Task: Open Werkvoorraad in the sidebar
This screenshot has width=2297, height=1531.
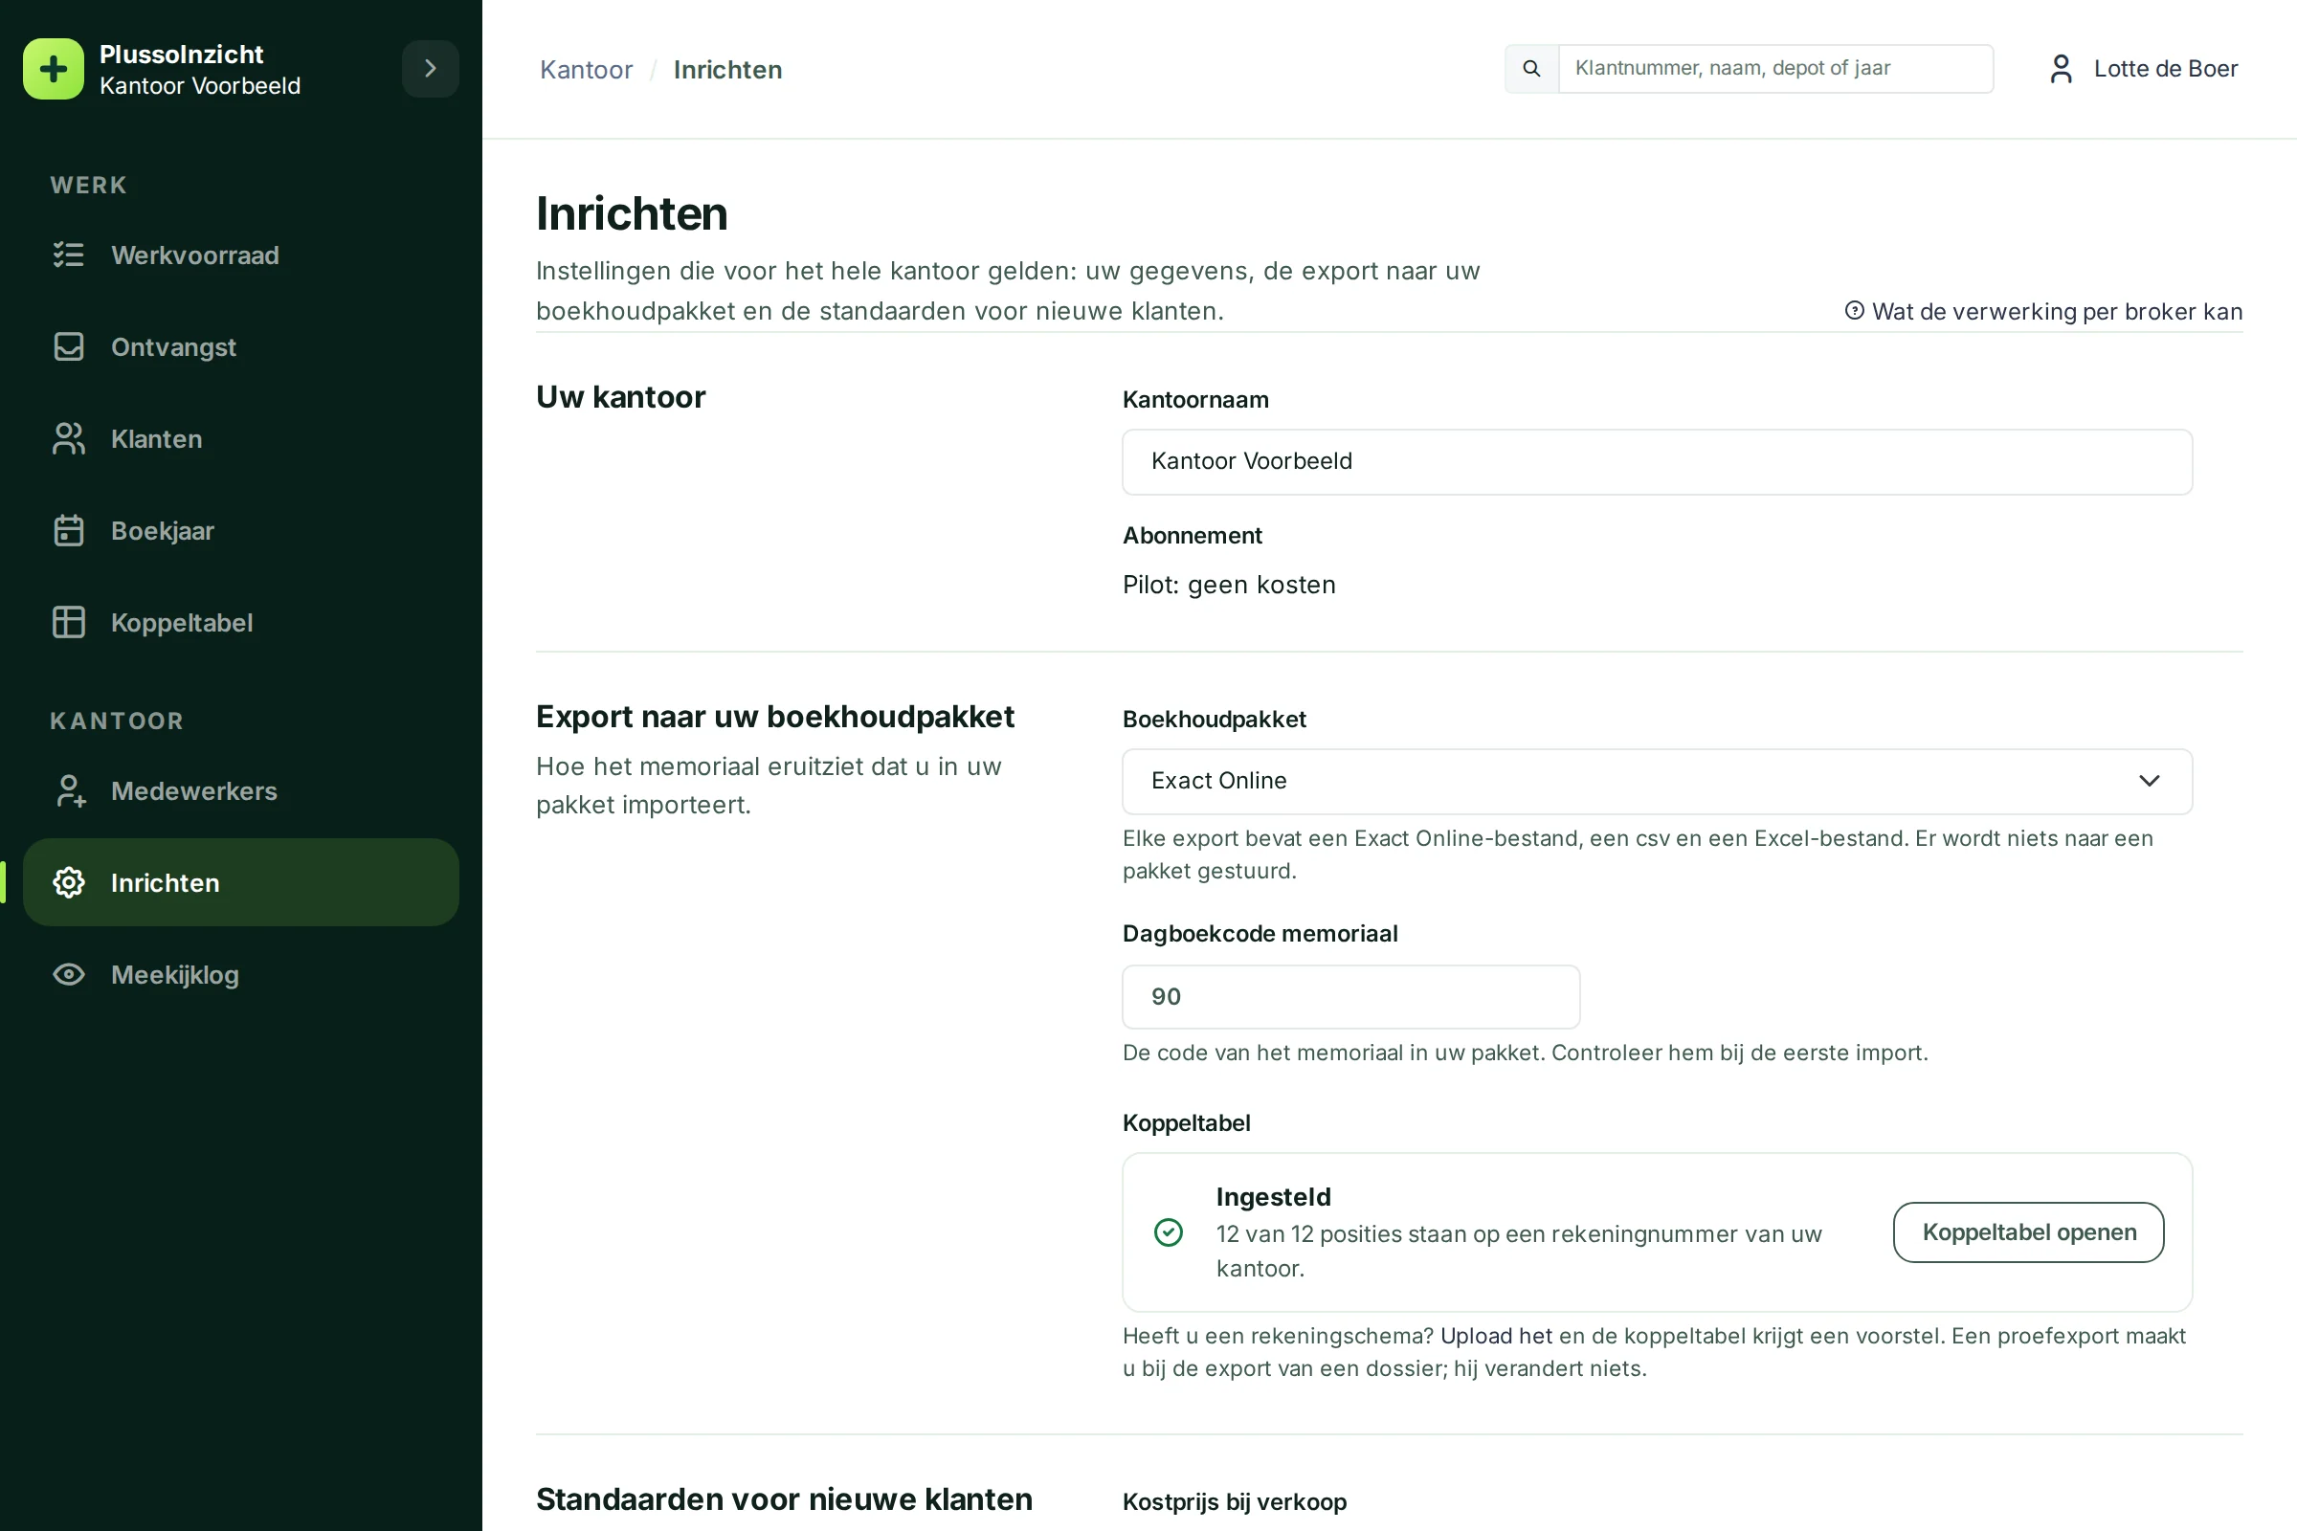Action: 241,255
